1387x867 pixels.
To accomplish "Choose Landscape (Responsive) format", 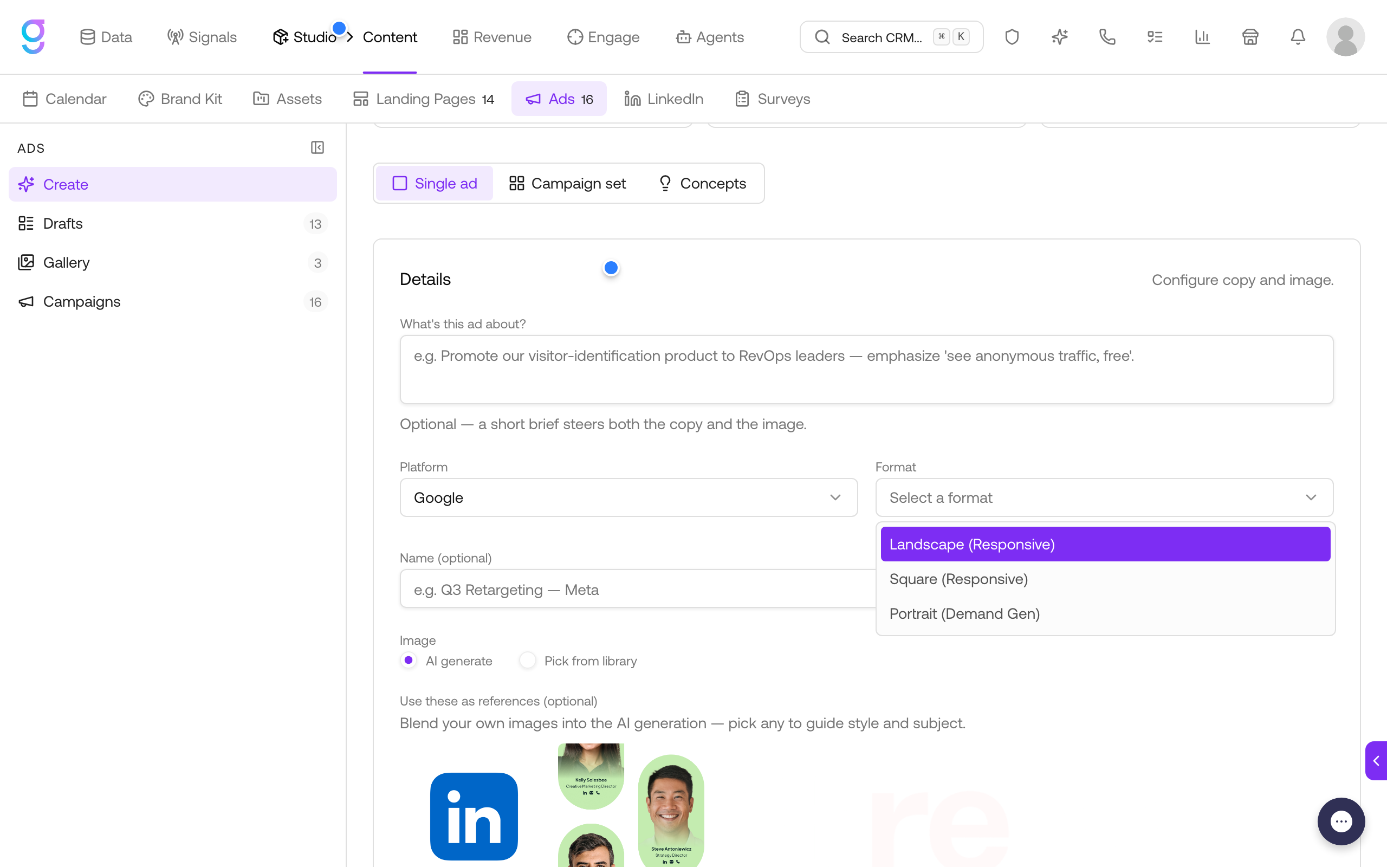I will (x=1105, y=544).
